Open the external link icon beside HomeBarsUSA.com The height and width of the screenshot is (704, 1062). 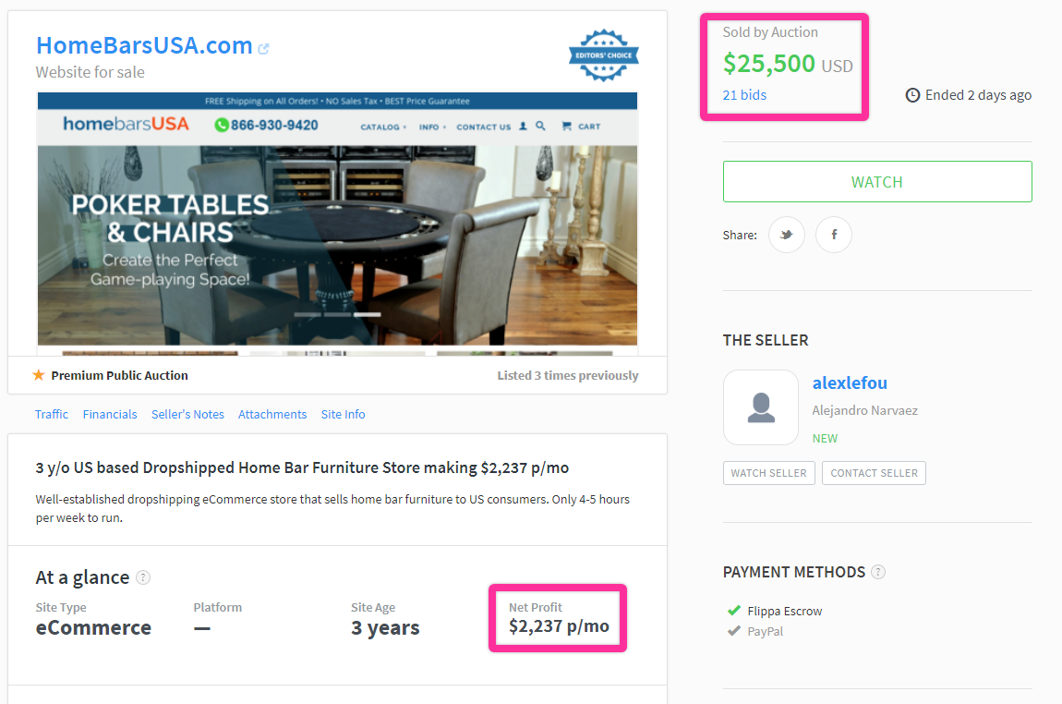click(263, 49)
